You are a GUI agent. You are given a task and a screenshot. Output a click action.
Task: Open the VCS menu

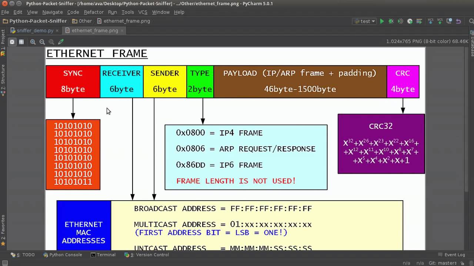point(143,12)
